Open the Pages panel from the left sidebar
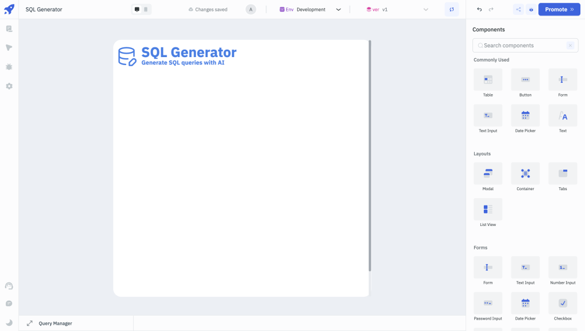Viewport: 585px width, 331px height. [x=9, y=27]
